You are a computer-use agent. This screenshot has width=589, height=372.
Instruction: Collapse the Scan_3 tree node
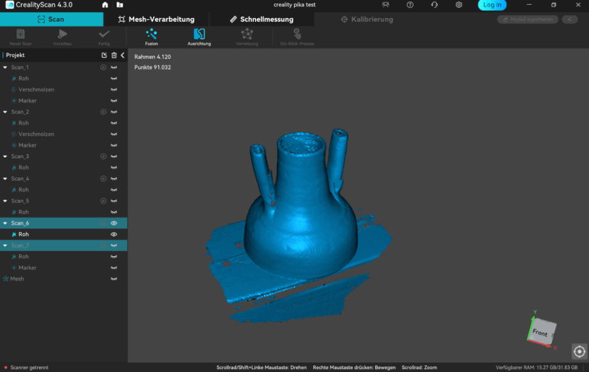[x=5, y=156]
